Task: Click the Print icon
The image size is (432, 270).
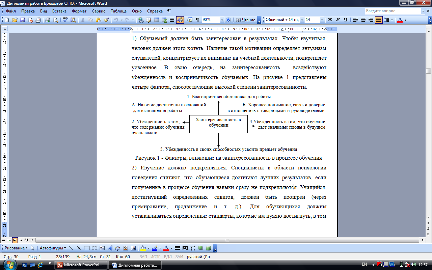Action: (48, 20)
